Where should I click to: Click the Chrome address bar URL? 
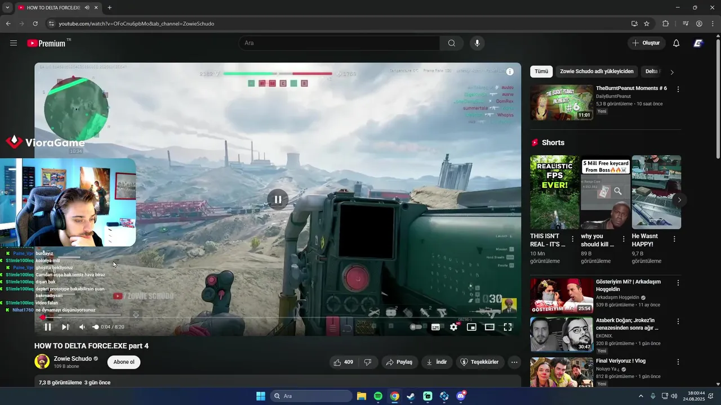coord(136,24)
